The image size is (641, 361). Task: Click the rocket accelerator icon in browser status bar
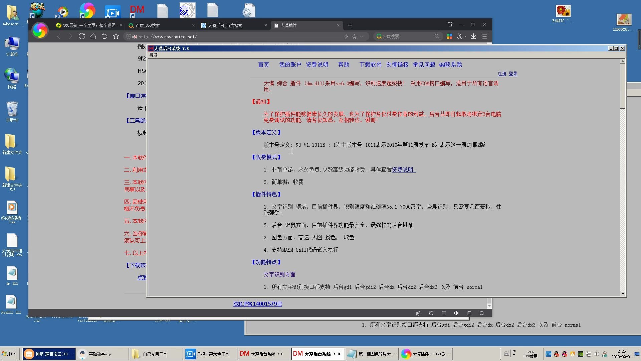(418, 314)
